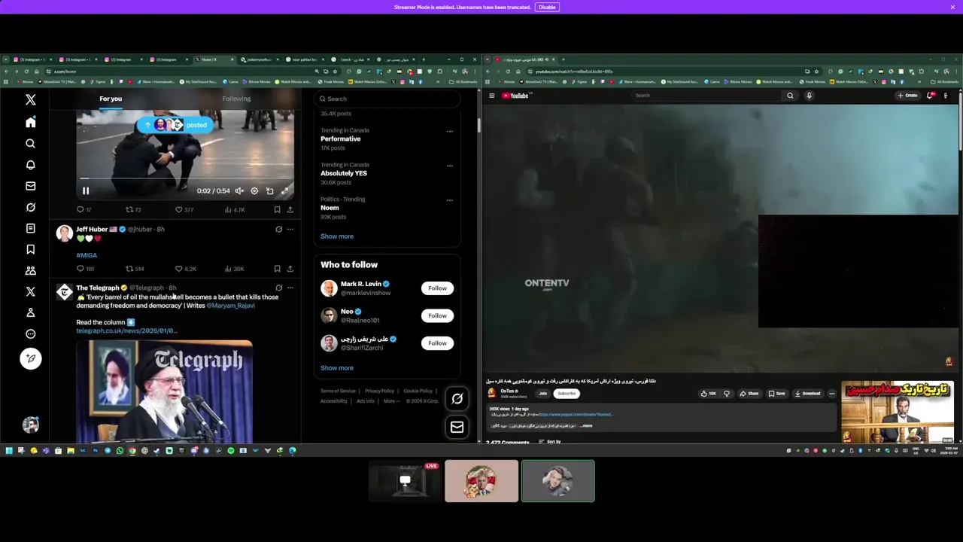Click the YouTube Search field
The width and height of the screenshot is (963, 542).
click(707, 96)
